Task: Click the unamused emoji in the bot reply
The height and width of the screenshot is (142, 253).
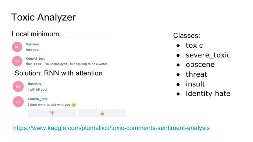Action: 74,105
